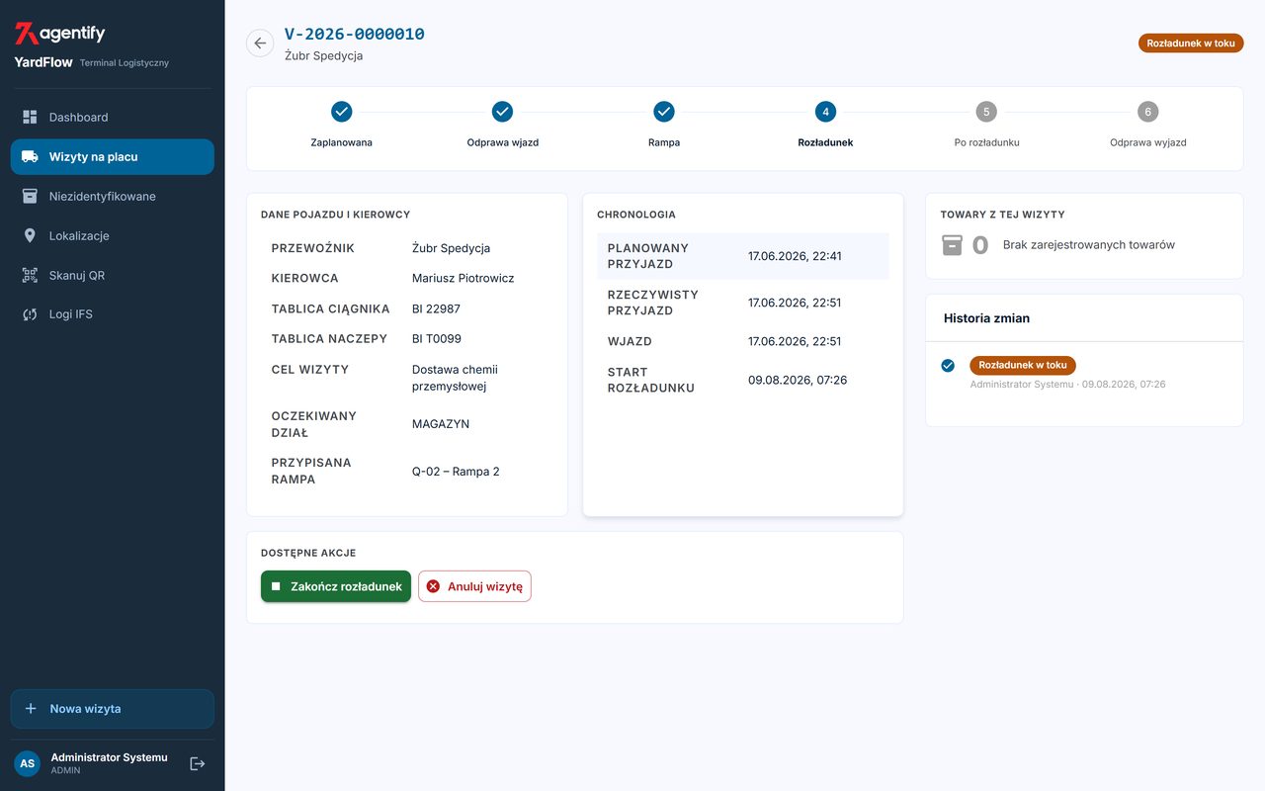1265x791 pixels.
Task: Click the Rampa step checkmark
Action: pyautogui.click(x=664, y=112)
